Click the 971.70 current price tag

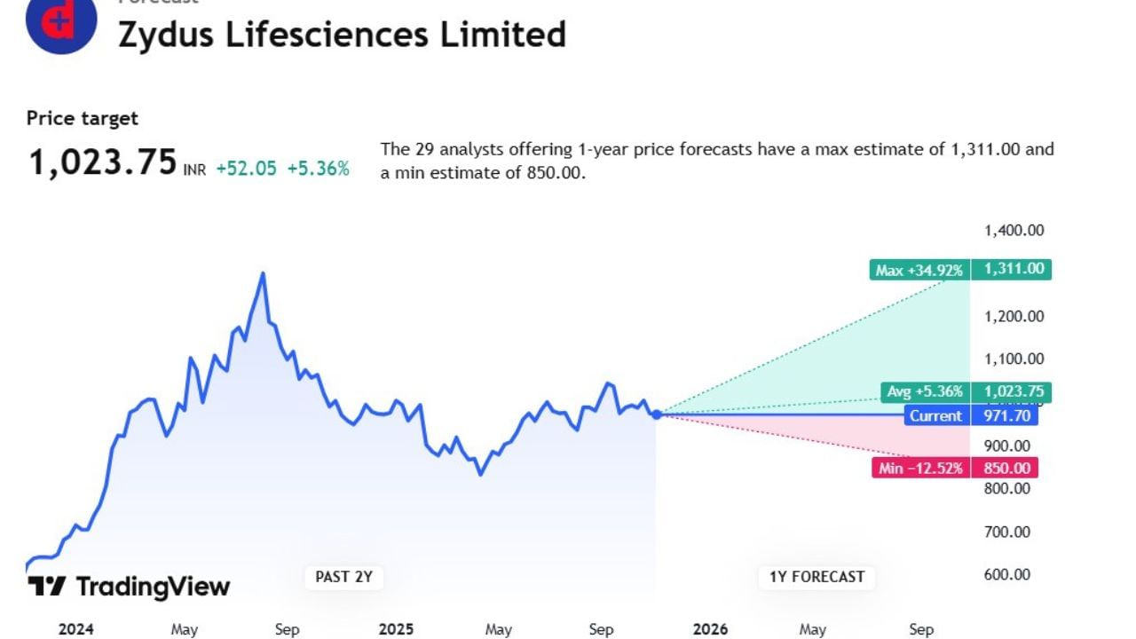[x=1005, y=415]
